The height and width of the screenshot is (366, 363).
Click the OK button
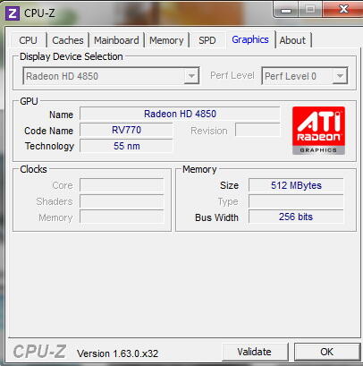tap(327, 352)
